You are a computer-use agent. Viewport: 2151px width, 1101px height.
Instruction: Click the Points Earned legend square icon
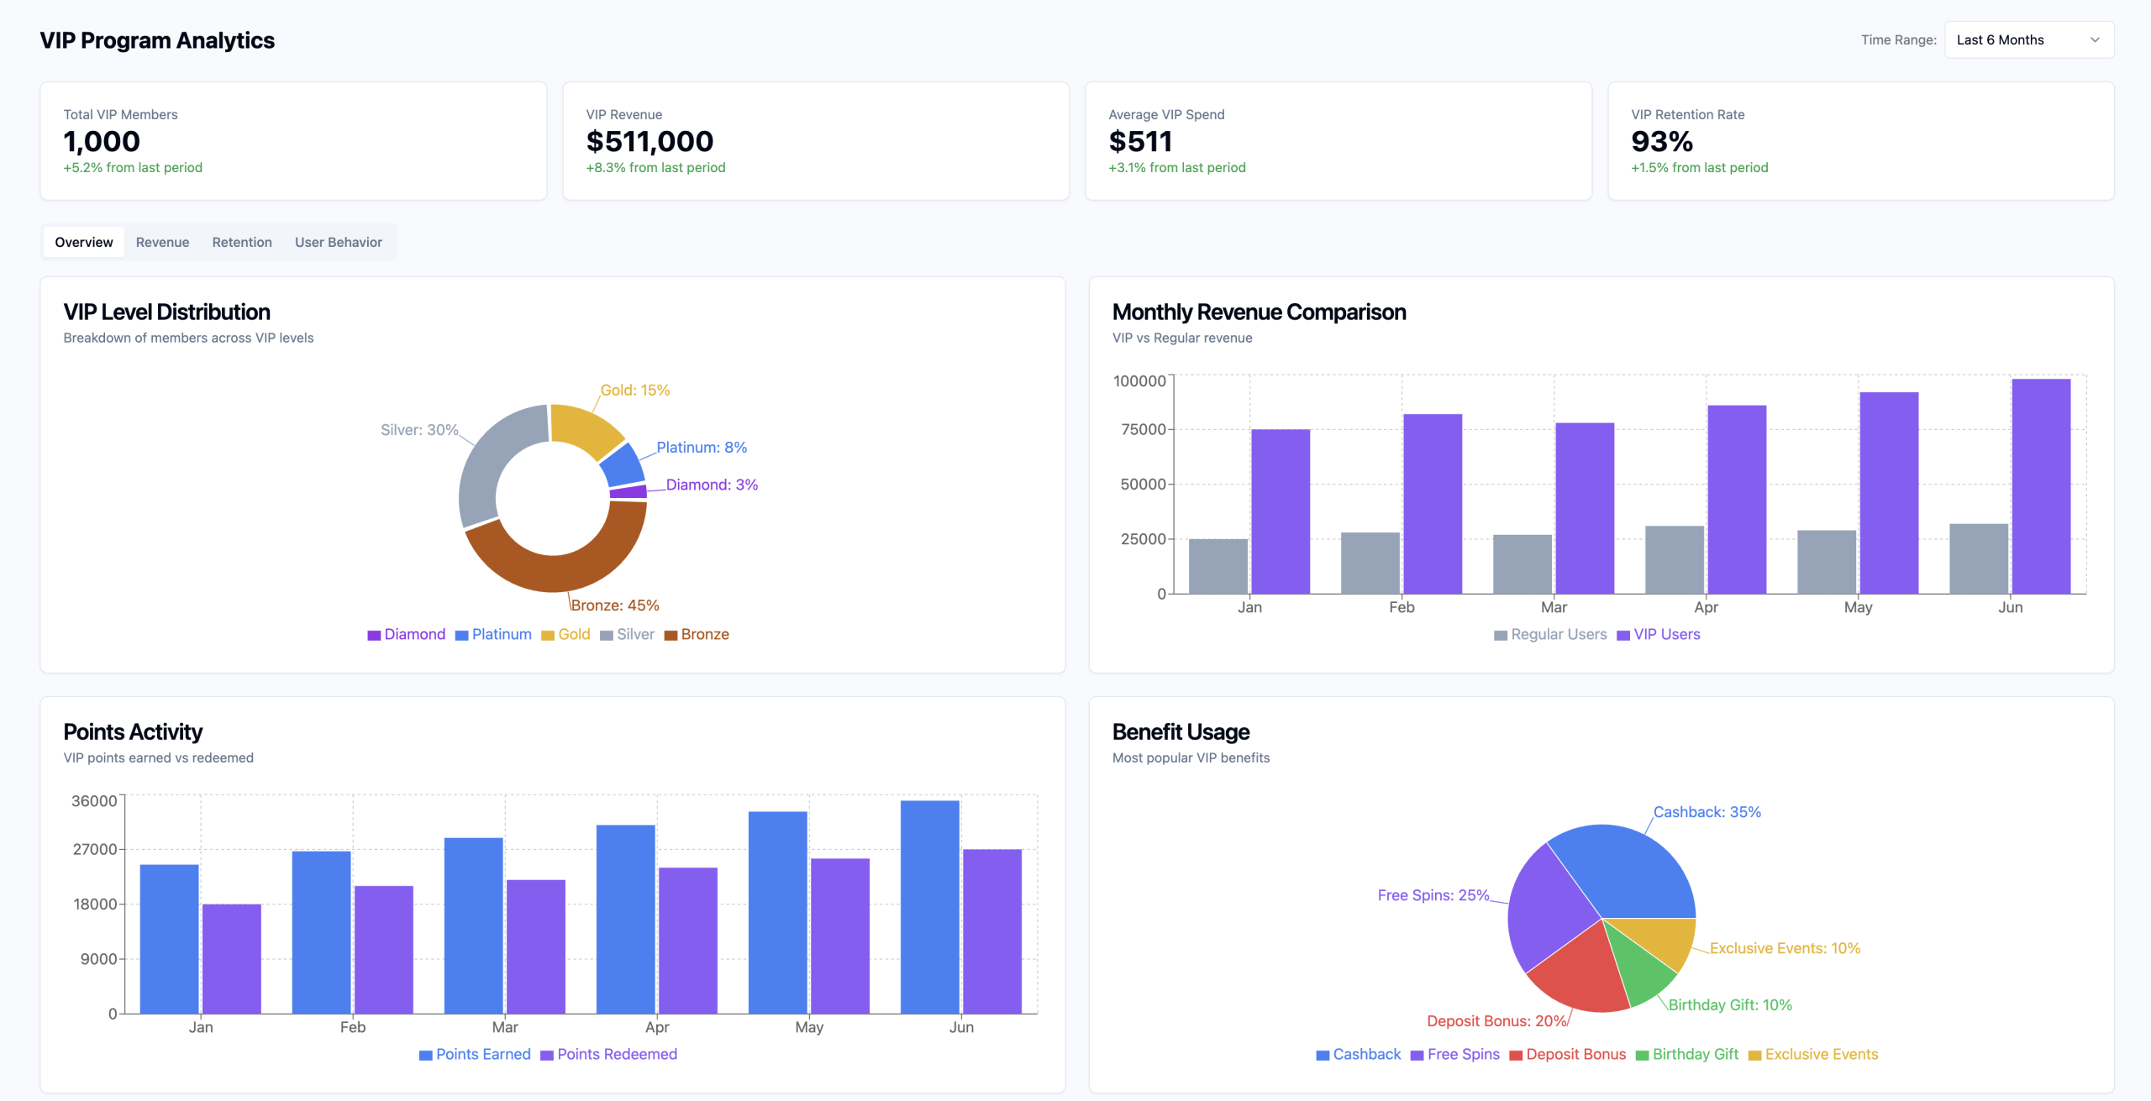tap(426, 1055)
